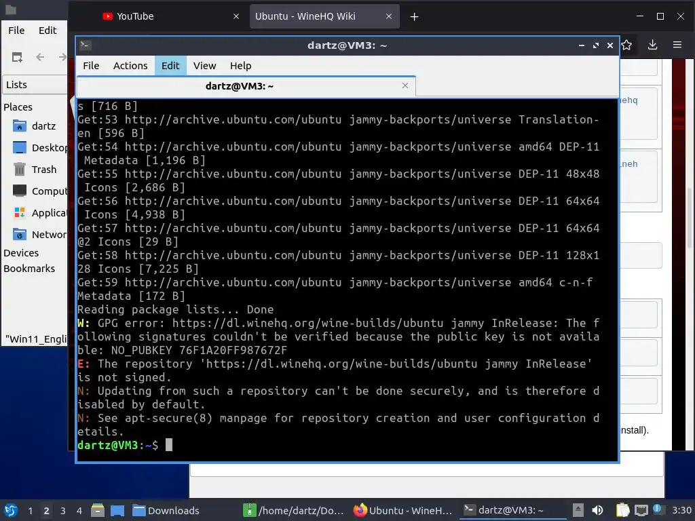Open the terminal Help menu
695x521 pixels.
coord(241,66)
